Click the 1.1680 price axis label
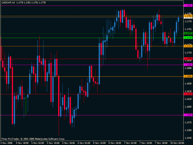Screen dimensions: 193x145 188,68
